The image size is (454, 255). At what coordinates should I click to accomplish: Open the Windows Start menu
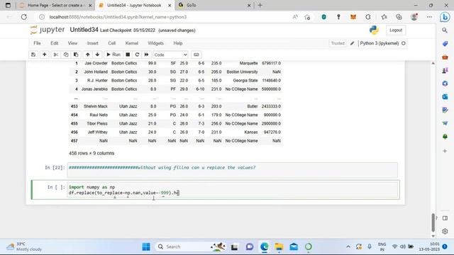(146, 246)
